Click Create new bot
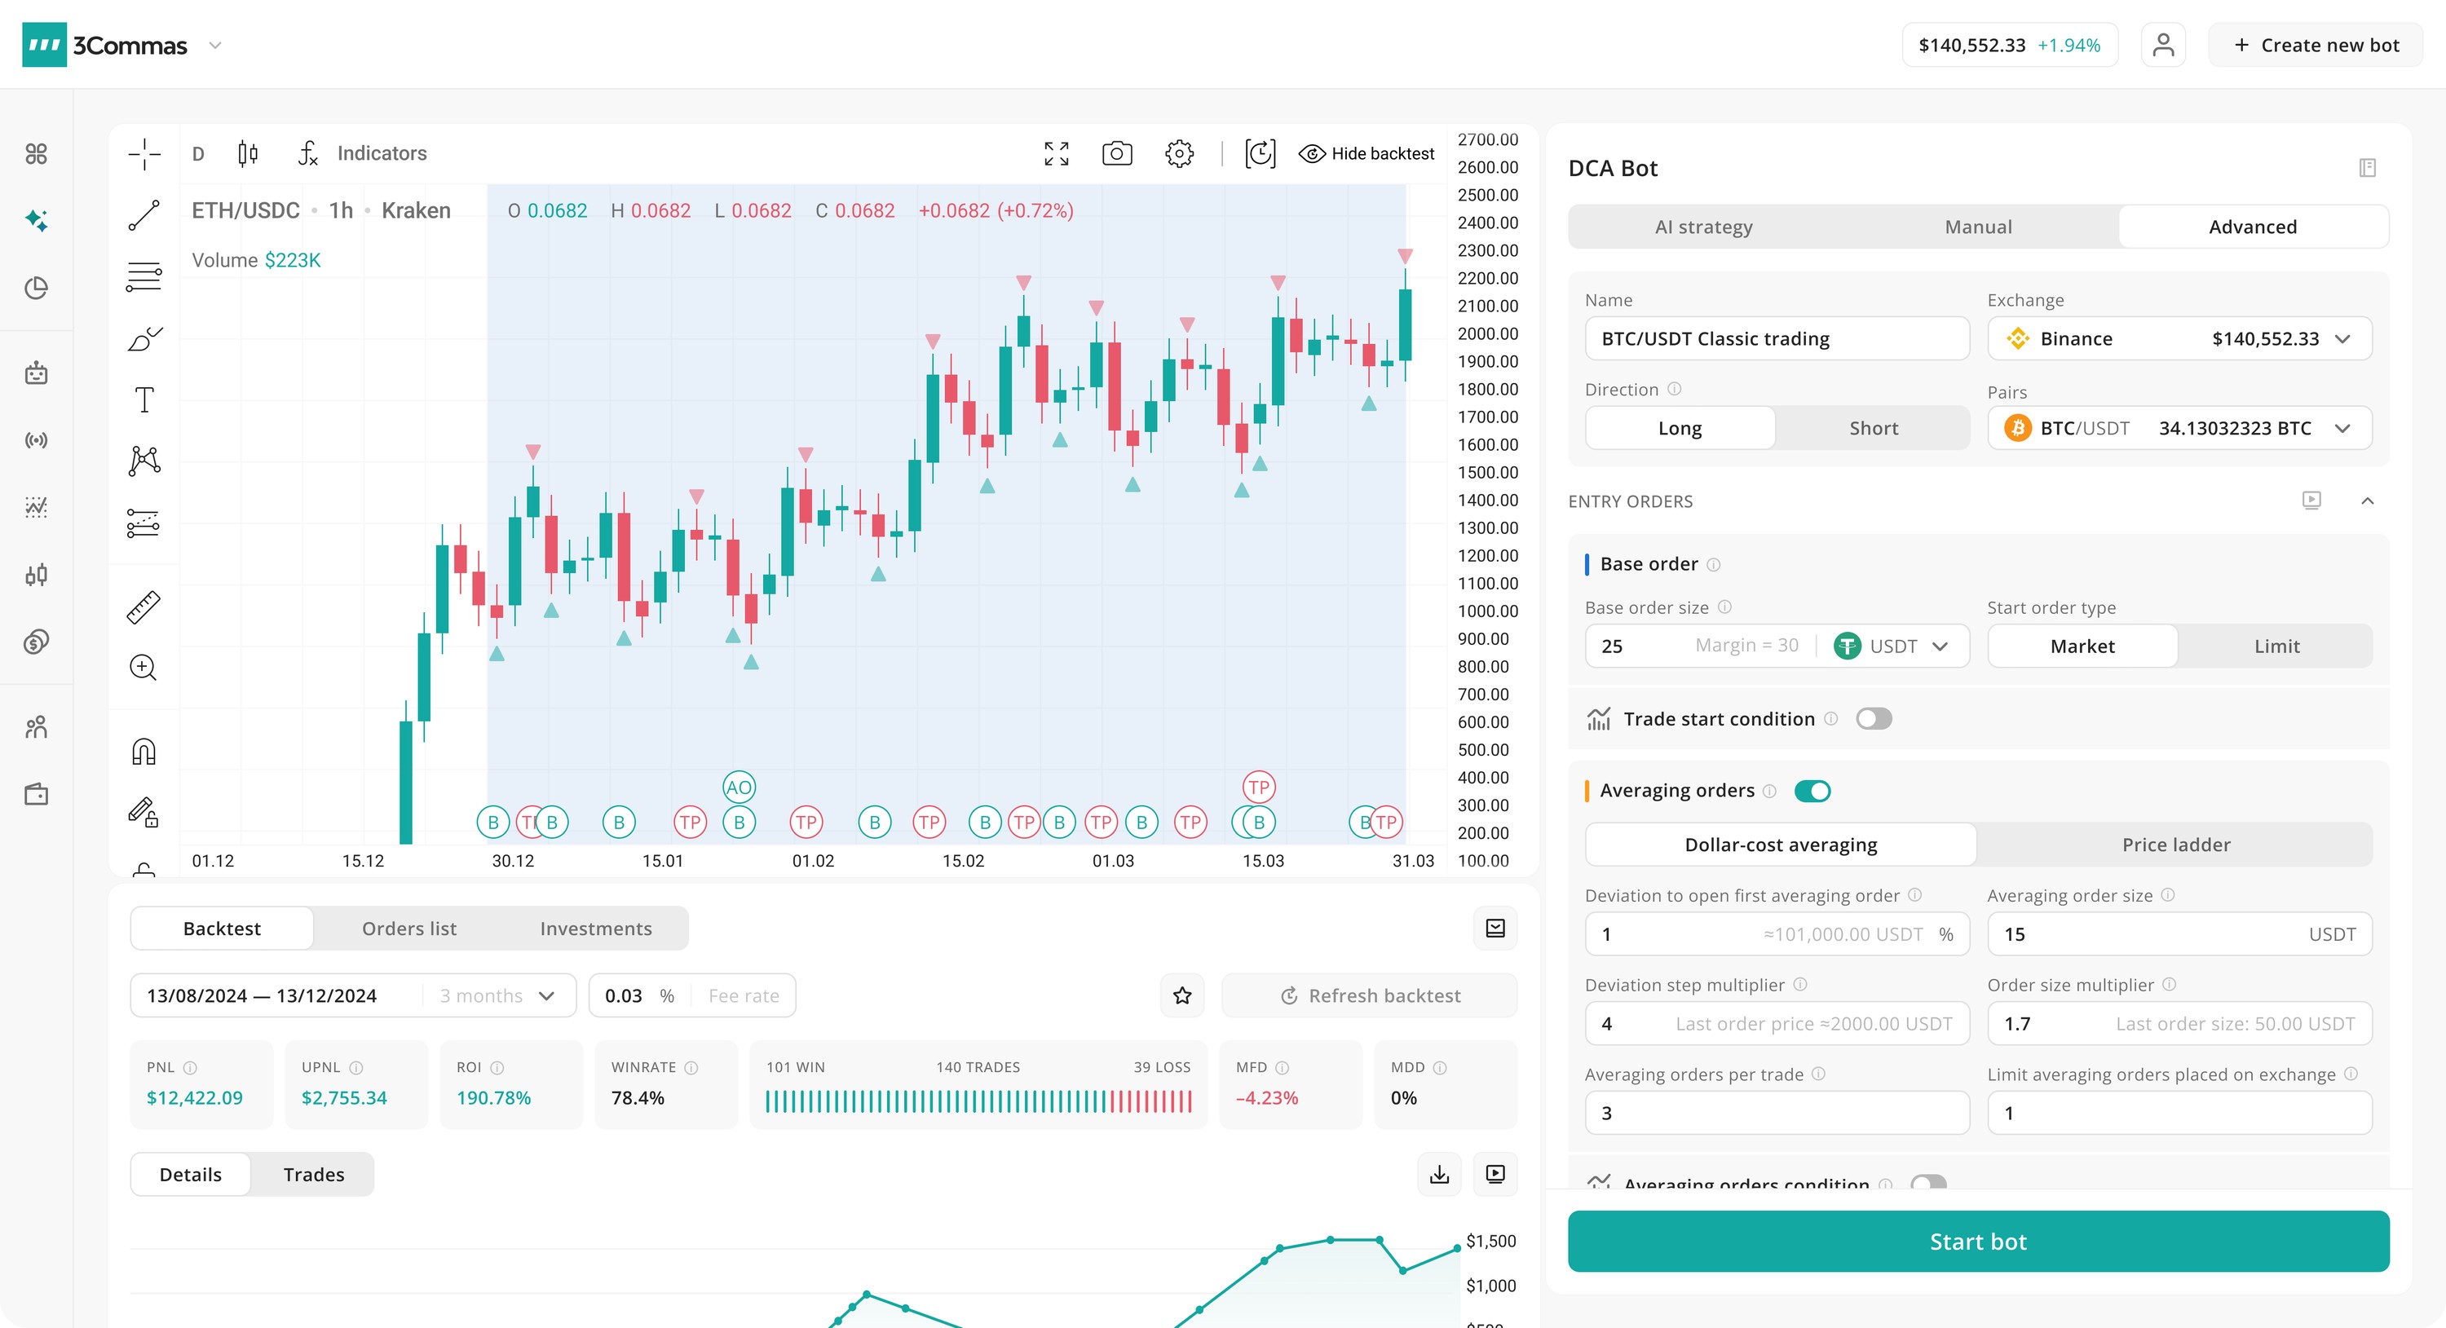Viewport: 2446px width, 1328px height. (x=2316, y=45)
